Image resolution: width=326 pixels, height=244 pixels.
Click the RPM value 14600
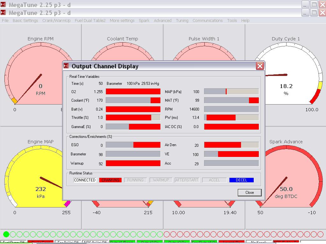194,109
